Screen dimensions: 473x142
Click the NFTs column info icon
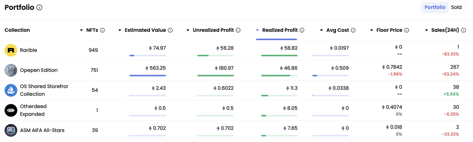click(x=102, y=30)
